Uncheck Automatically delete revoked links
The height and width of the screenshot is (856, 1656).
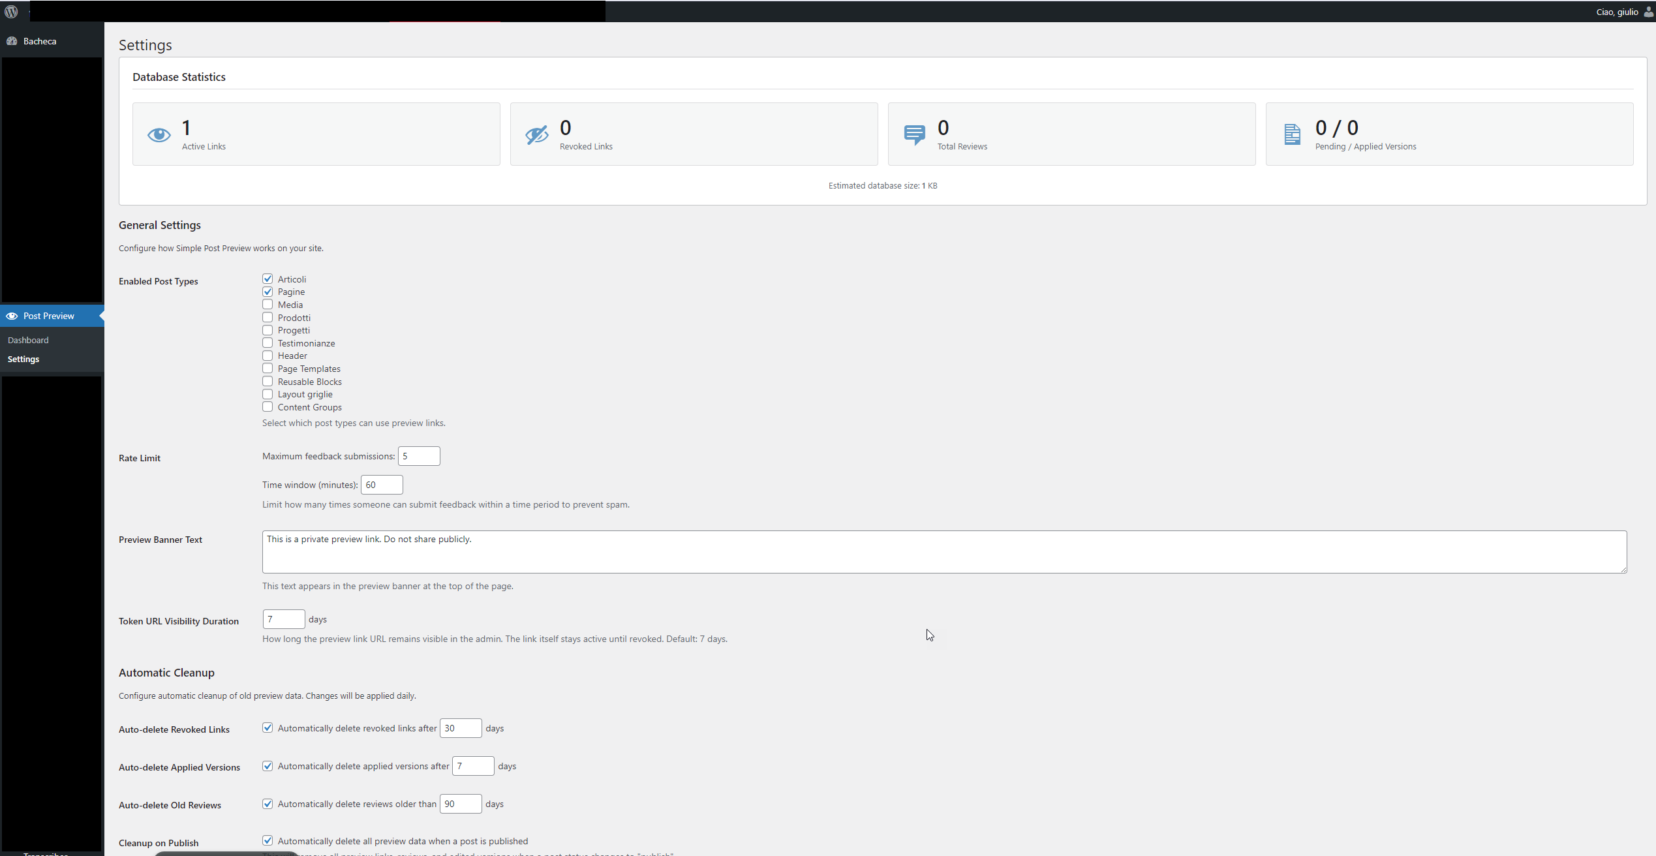click(268, 727)
